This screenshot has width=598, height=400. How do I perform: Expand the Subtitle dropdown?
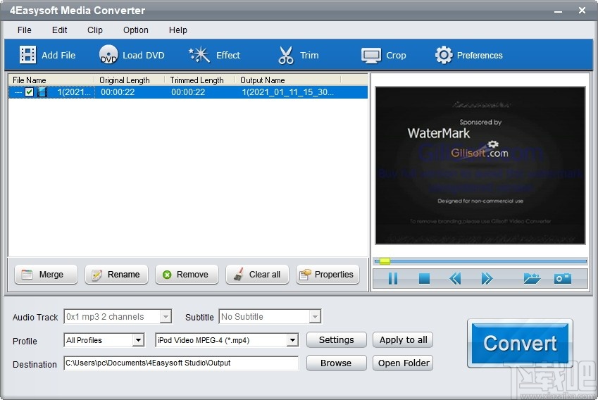315,316
